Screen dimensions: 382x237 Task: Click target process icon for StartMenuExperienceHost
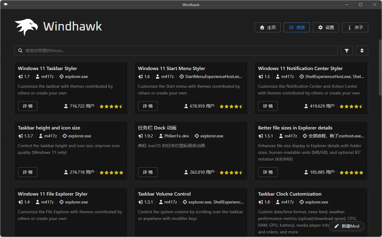coord(182,77)
